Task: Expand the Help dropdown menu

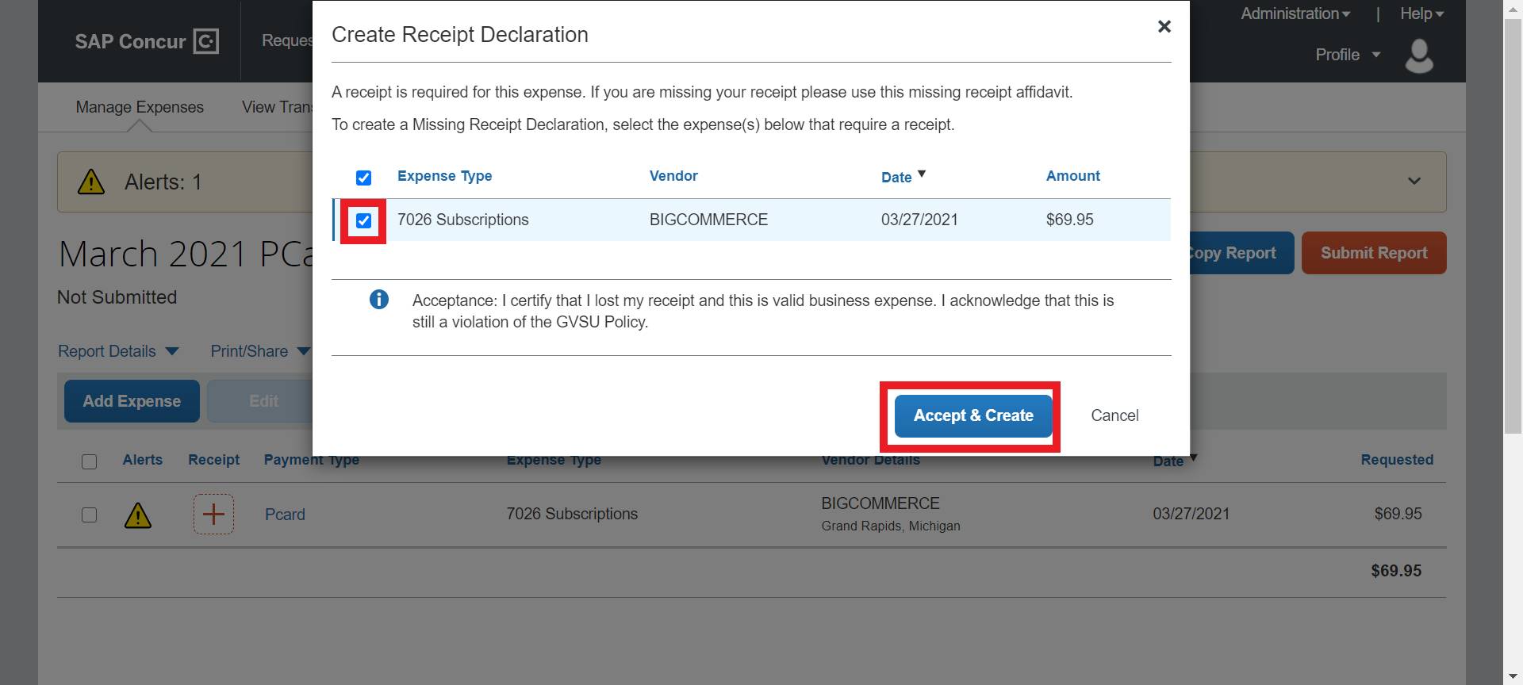Action: [x=1421, y=13]
